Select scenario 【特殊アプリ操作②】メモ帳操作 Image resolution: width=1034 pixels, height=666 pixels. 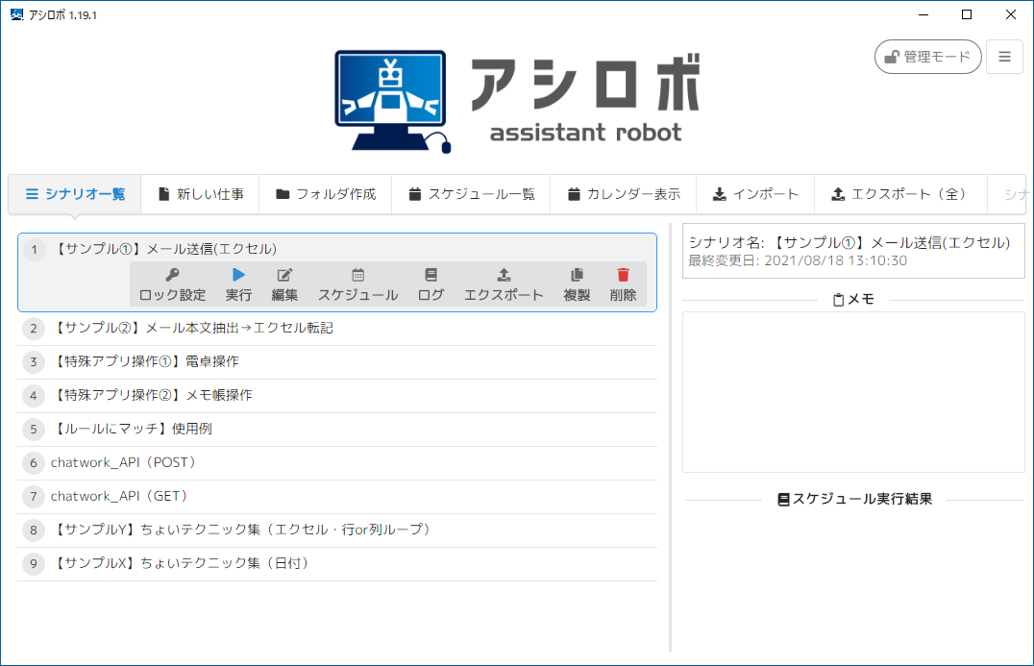(337, 396)
